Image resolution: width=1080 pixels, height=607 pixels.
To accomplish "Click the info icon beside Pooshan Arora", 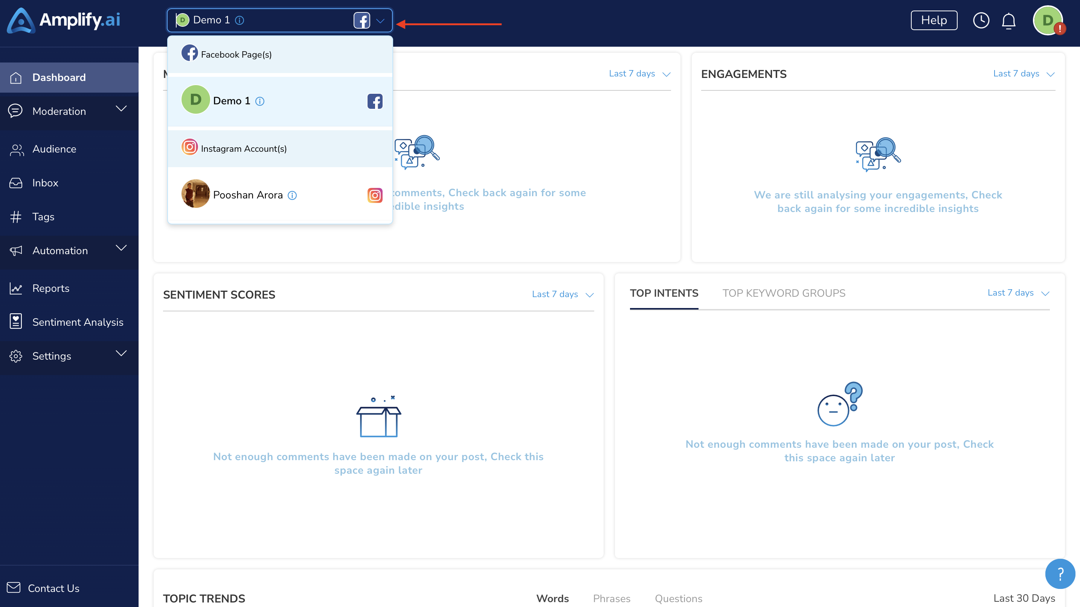I will [292, 195].
